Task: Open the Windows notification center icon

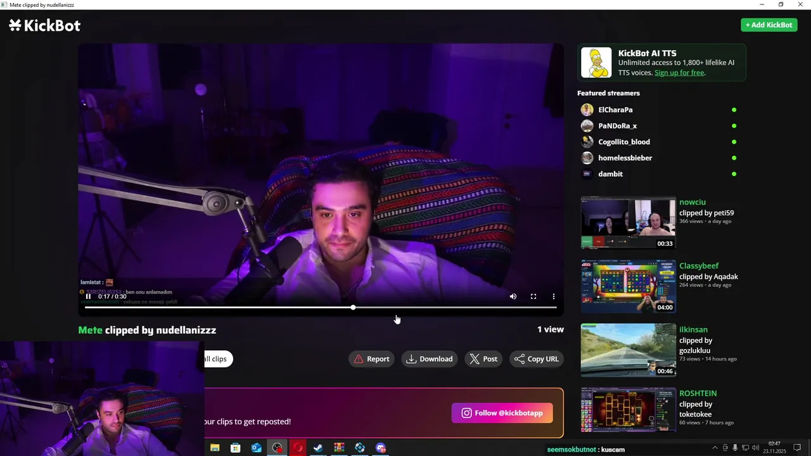Action: click(797, 448)
